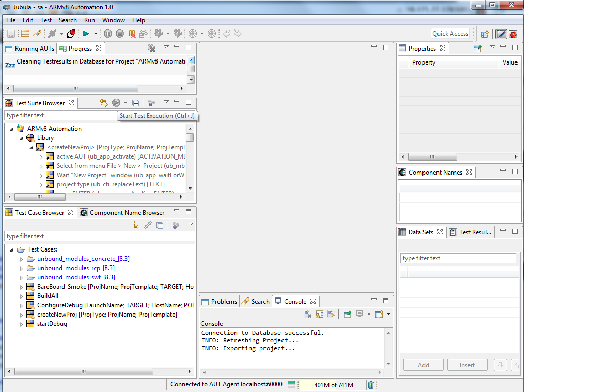Click Start Test Execution in Test Suite Browser
The image size is (595, 392).
(116, 103)
